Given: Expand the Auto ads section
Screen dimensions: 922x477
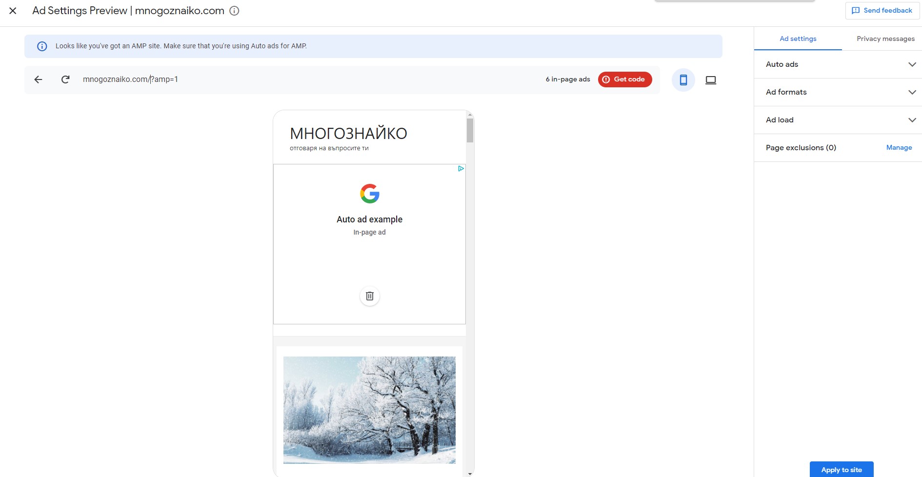Looking at the screenshot, I should coord(838,64).
